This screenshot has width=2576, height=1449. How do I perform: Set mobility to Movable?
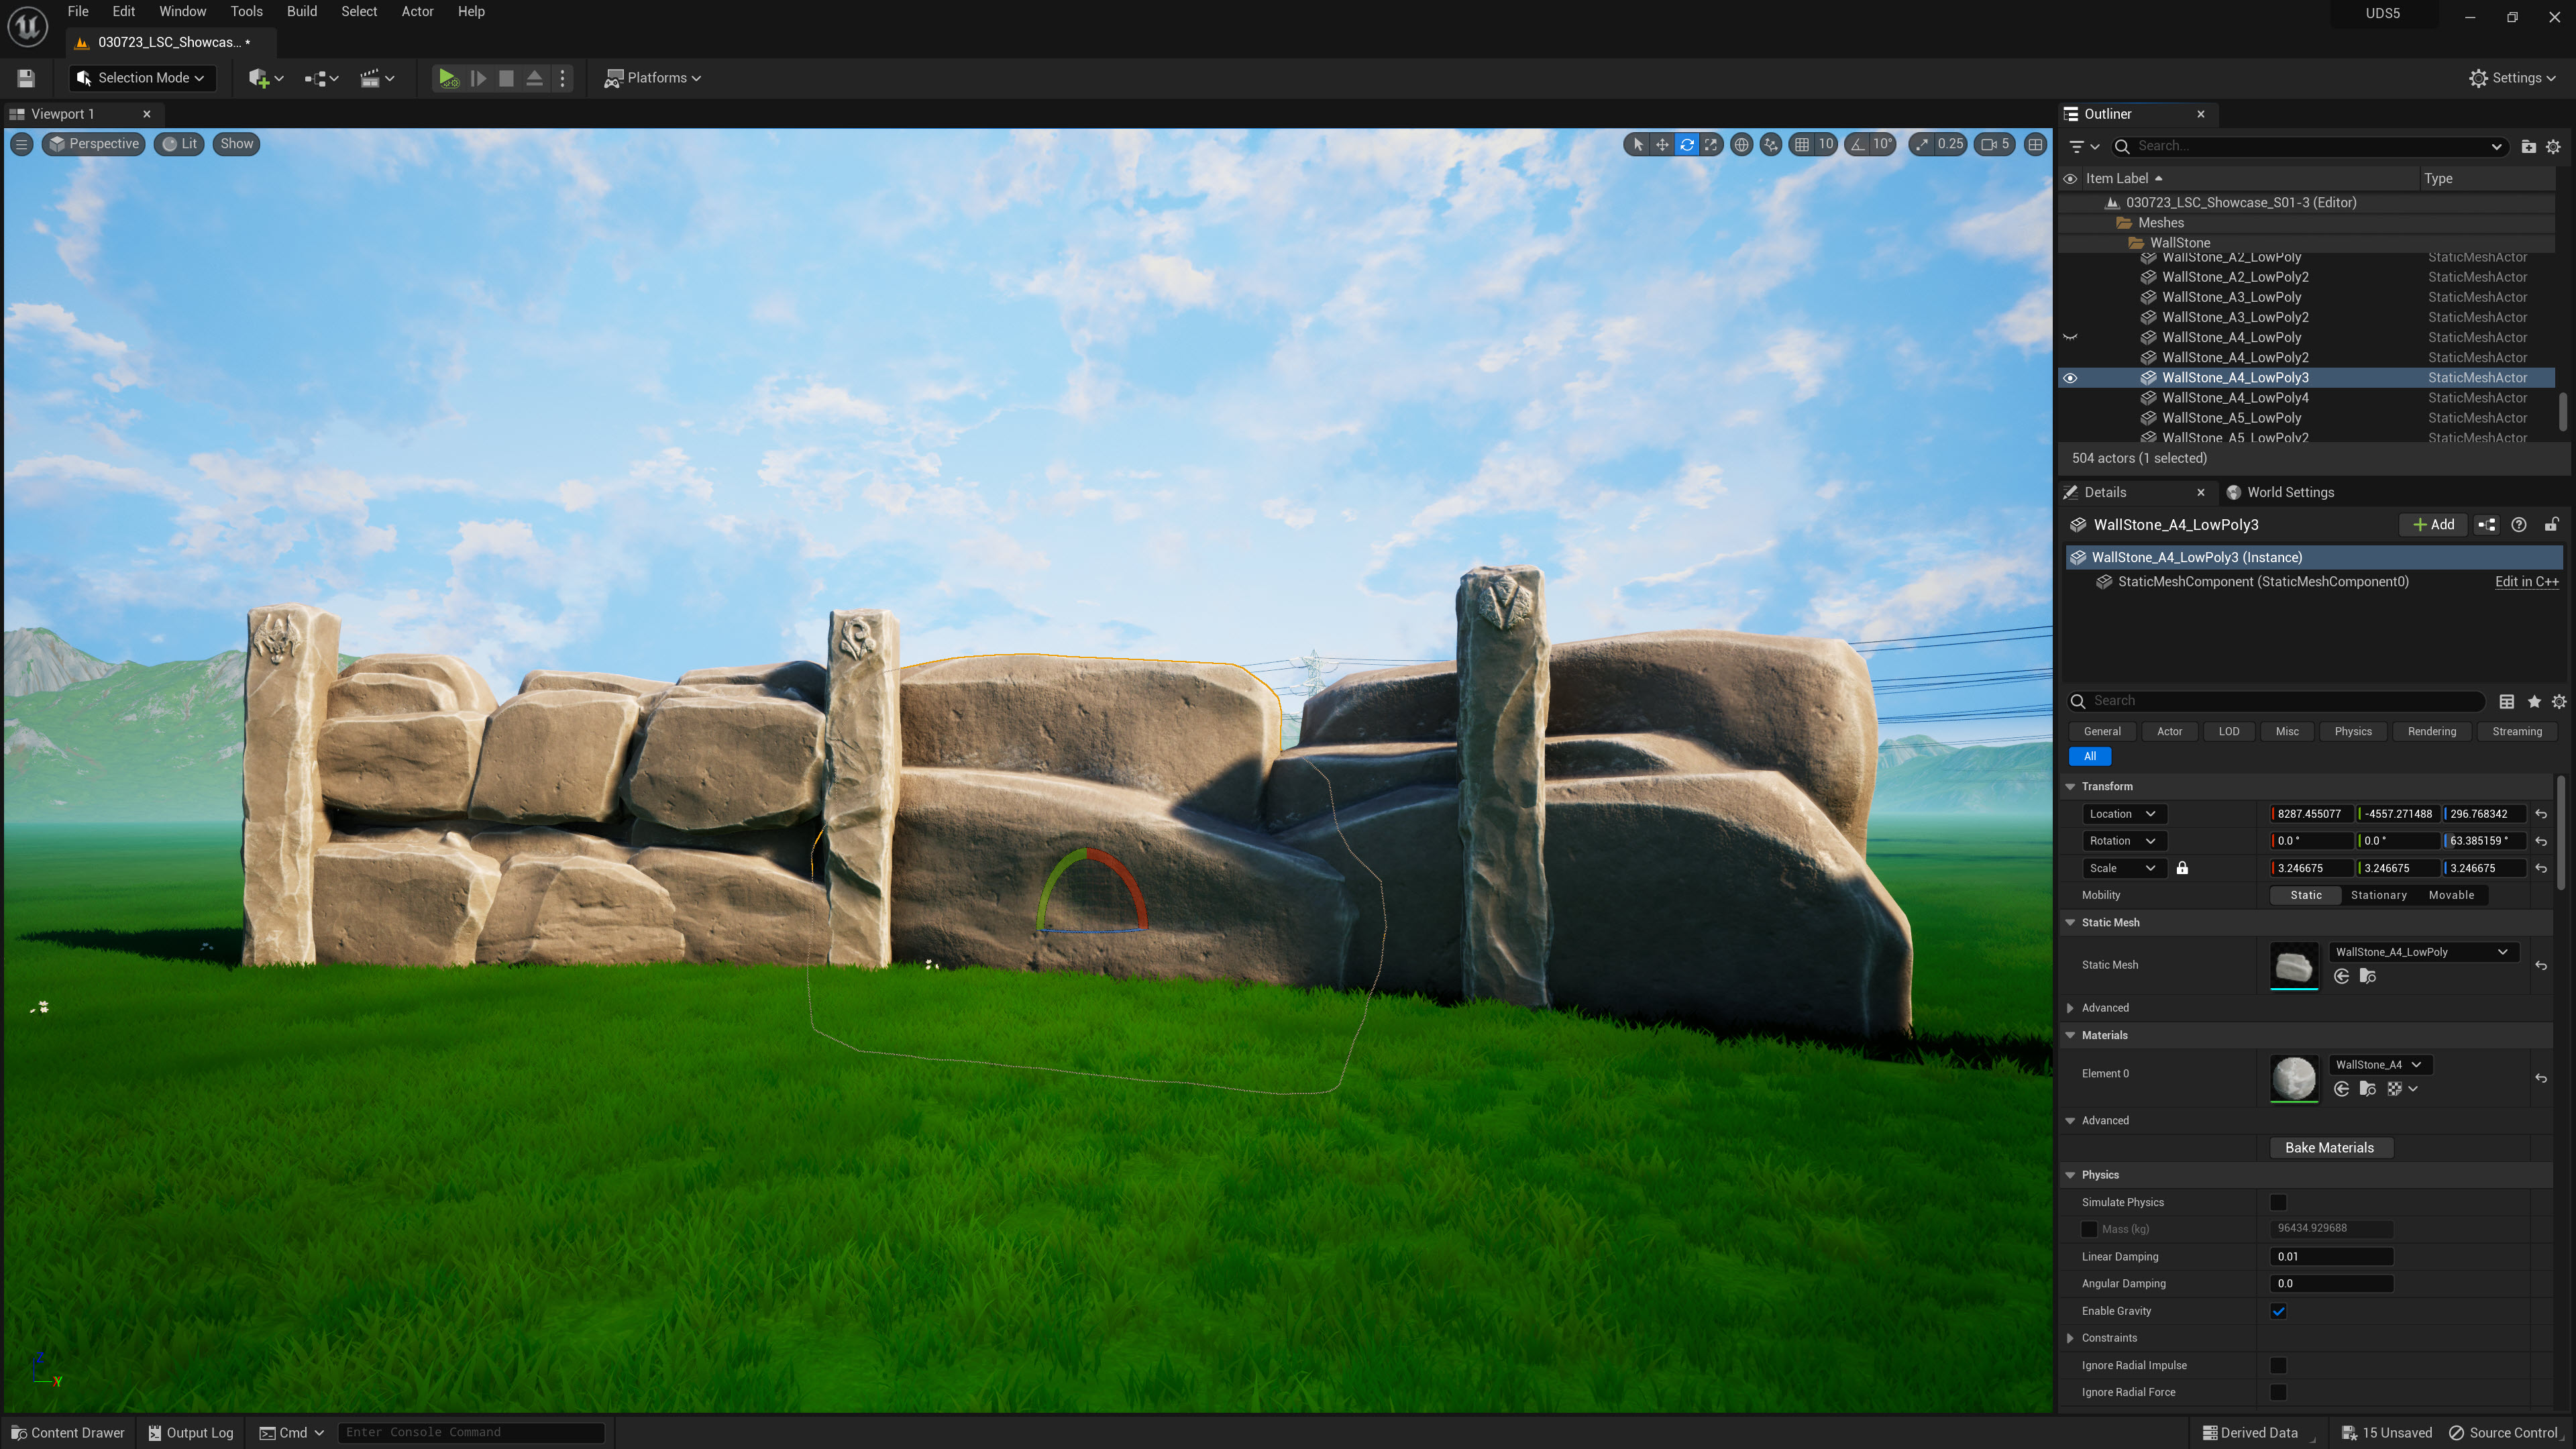[x=2451, y=895]
